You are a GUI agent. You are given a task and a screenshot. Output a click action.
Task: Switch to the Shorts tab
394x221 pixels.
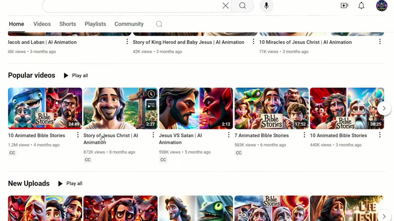(x=68, y=24)
